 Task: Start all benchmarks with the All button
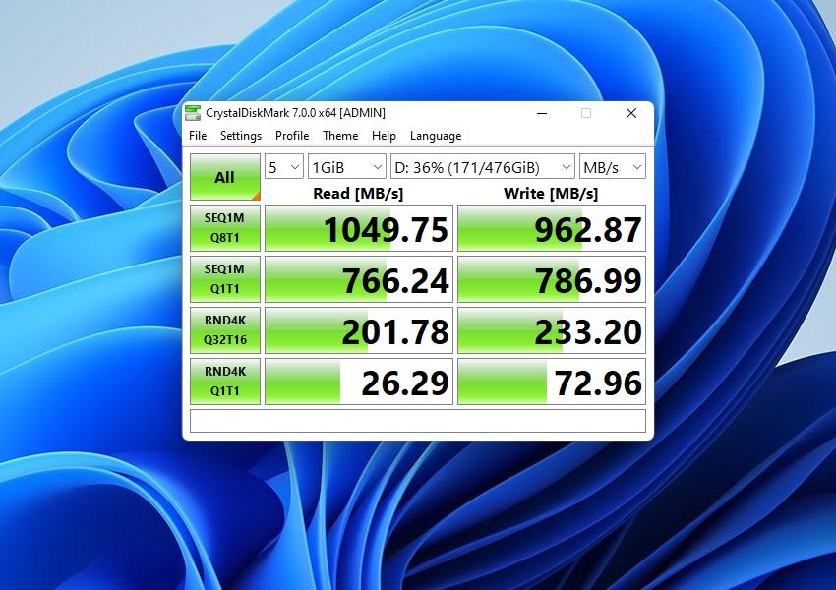(x=225, y=177)
